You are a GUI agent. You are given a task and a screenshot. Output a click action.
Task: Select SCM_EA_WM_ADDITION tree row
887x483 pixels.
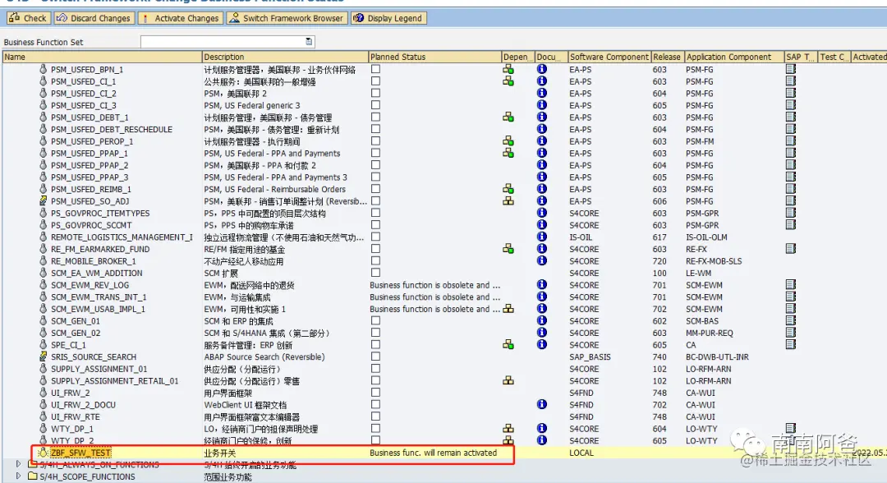click(x=97, y=273)
